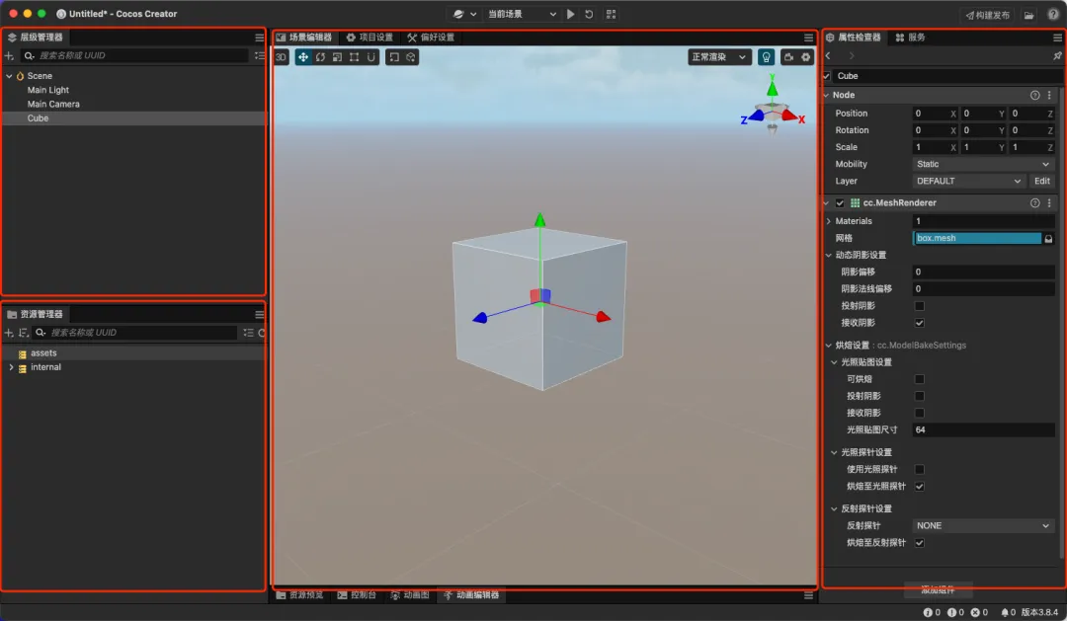This screenshot has width=1067, height=621.
Task: Collapse the 动态阴影设置 section
Action: pyautogui.click(x=828, y=255)
